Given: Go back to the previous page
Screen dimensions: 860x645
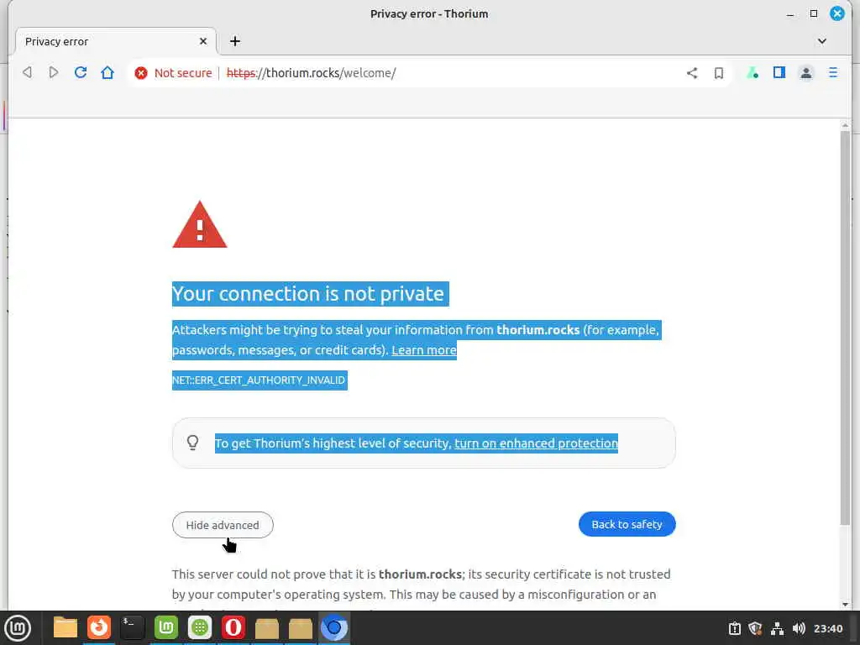Looking at the screenshot, I should [x=27, y=72].
